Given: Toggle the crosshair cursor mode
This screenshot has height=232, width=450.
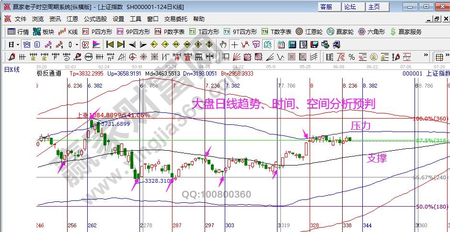Looking at the screenshot, I should (234, 44).
